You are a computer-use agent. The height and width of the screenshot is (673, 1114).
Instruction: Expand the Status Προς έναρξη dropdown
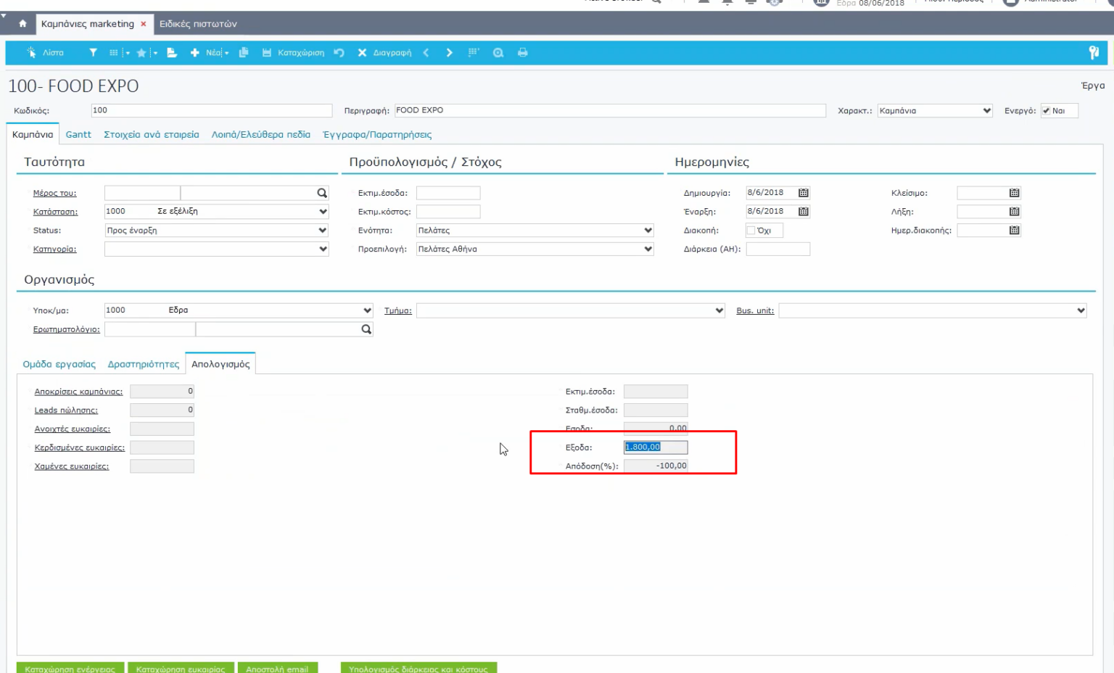[x=323, y=231]
